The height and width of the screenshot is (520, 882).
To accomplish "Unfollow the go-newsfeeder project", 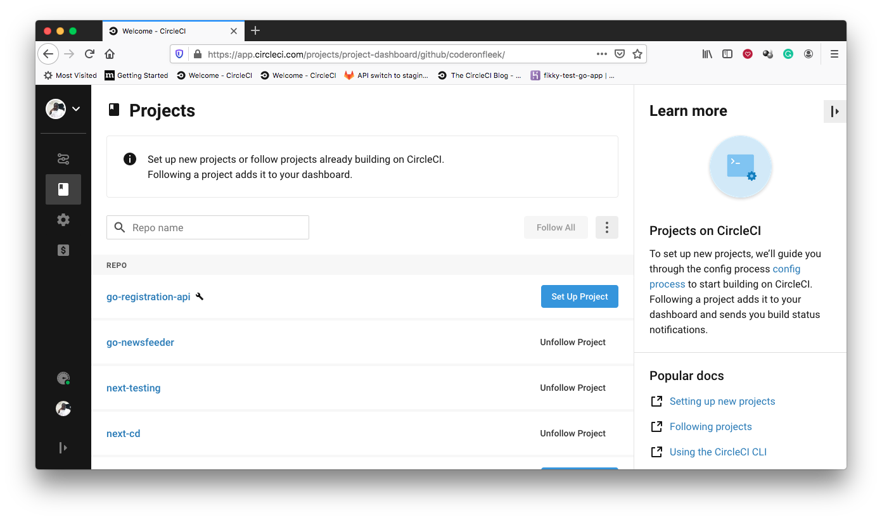I will (x=572, y=342).
